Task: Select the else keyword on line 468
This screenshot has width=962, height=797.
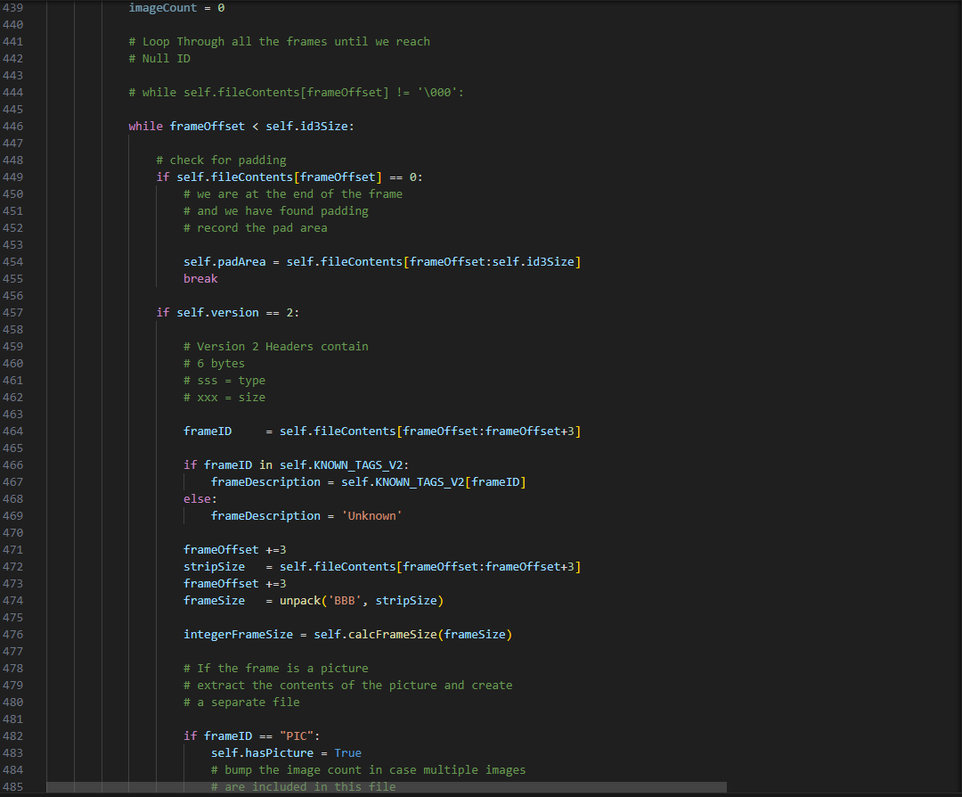Action: click(x=195, y=498)
